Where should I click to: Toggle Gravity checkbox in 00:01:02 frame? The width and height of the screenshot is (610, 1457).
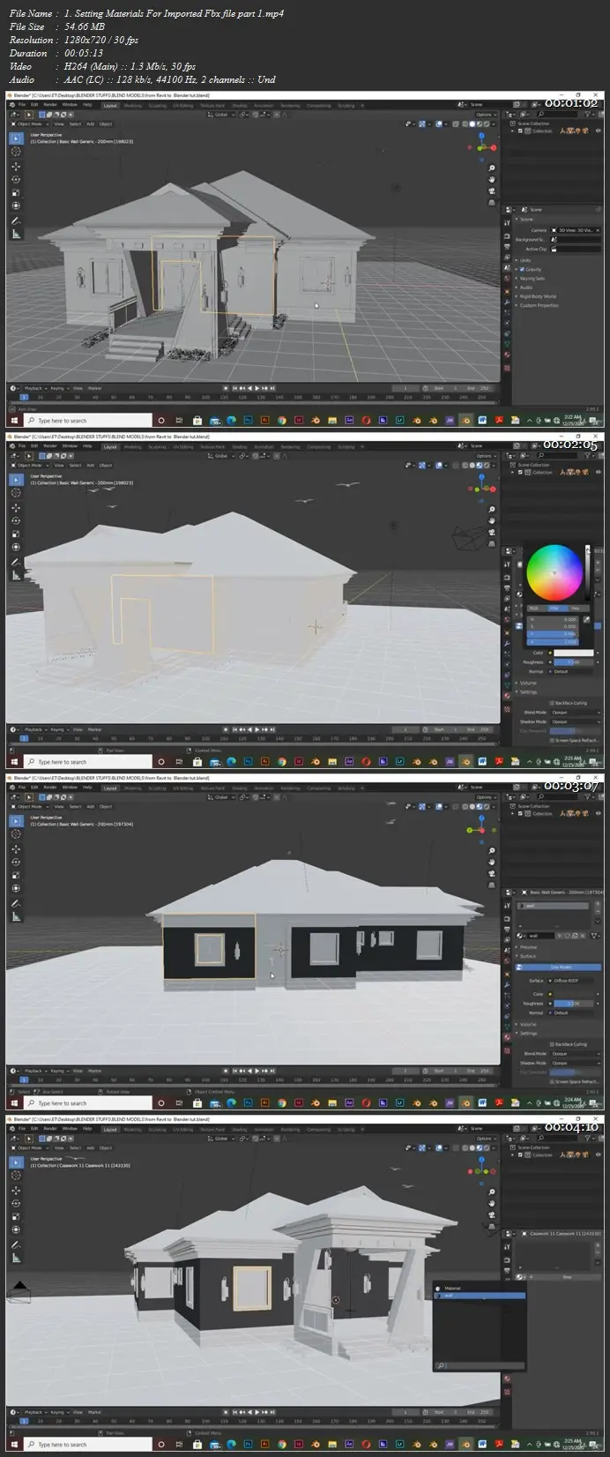point(523,269)
